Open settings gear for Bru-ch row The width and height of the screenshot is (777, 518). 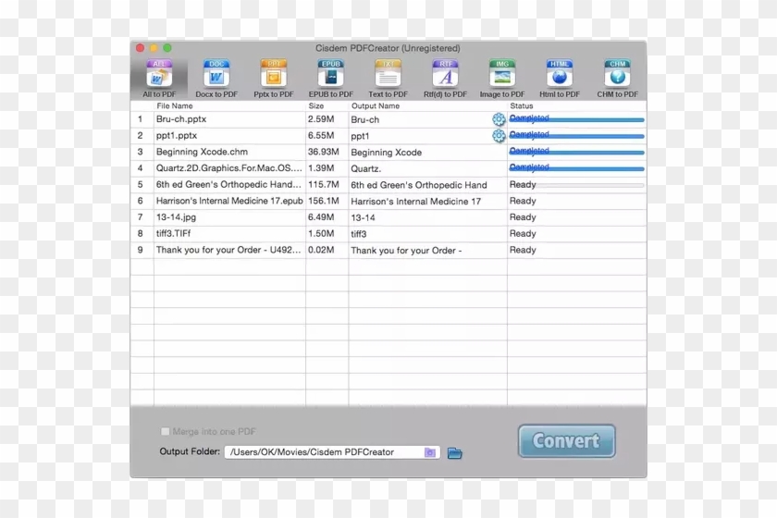(x=499, y=119)
